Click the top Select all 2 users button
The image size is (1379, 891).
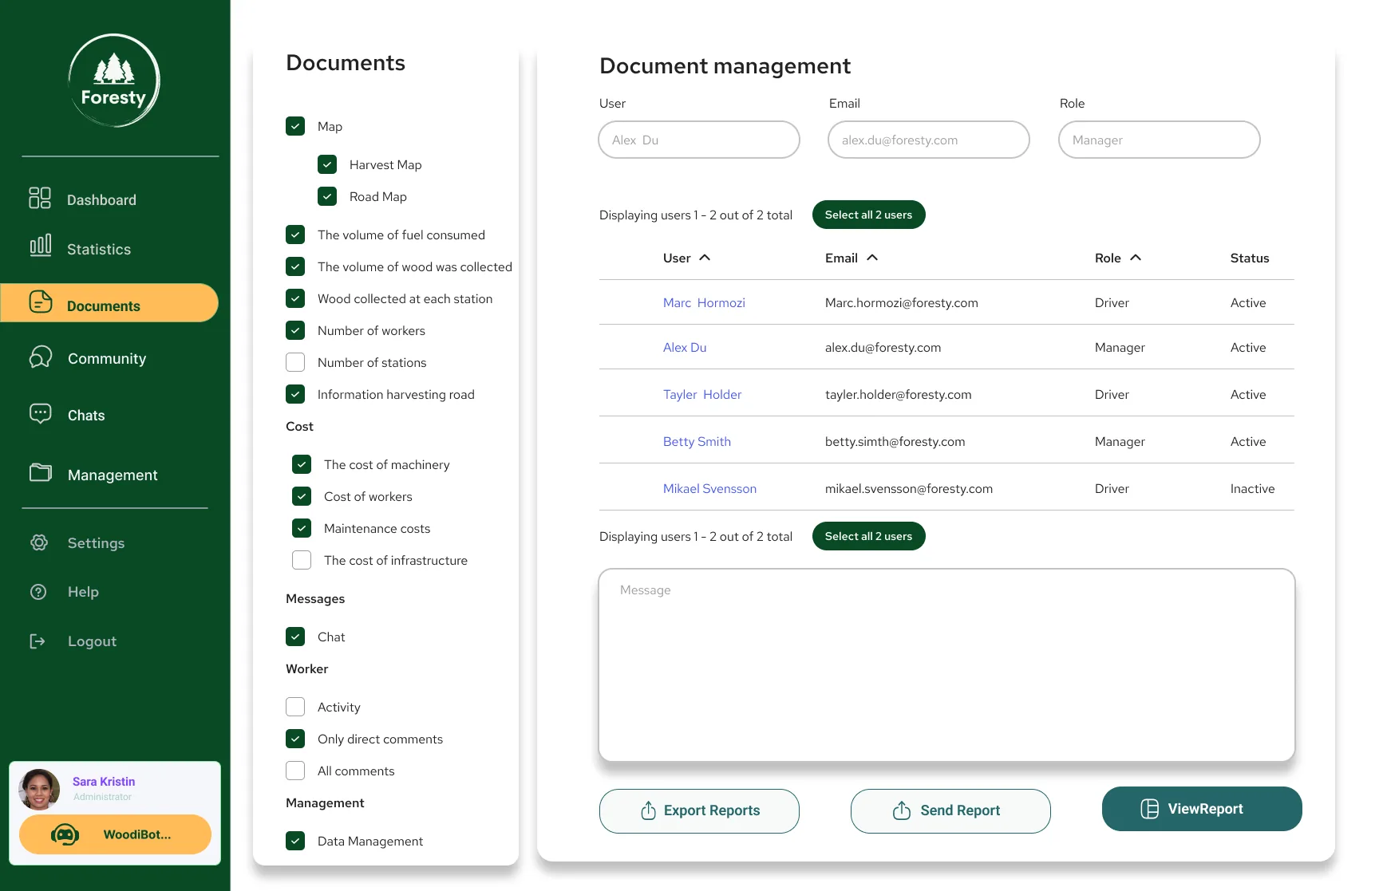coord(868,215)
